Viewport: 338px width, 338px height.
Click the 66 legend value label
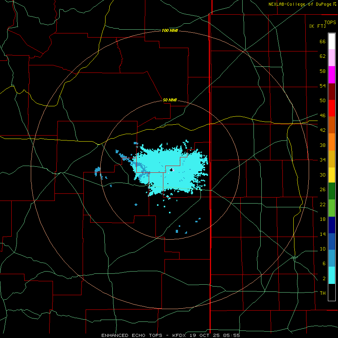[x=323, y=41]
